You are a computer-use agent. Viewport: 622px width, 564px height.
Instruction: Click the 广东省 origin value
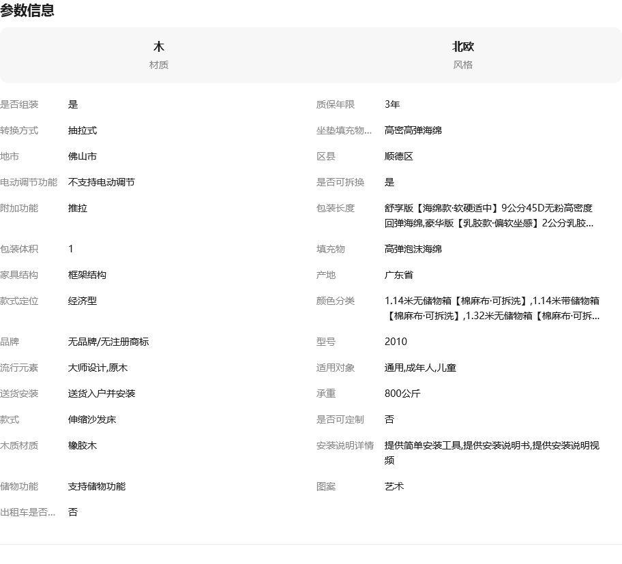click(399, 275)
